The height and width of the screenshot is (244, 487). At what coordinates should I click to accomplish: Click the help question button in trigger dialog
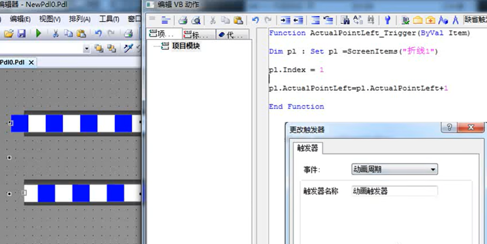449,128
